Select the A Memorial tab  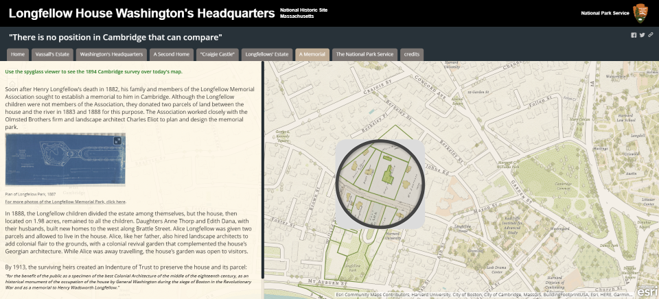[312, 54]
